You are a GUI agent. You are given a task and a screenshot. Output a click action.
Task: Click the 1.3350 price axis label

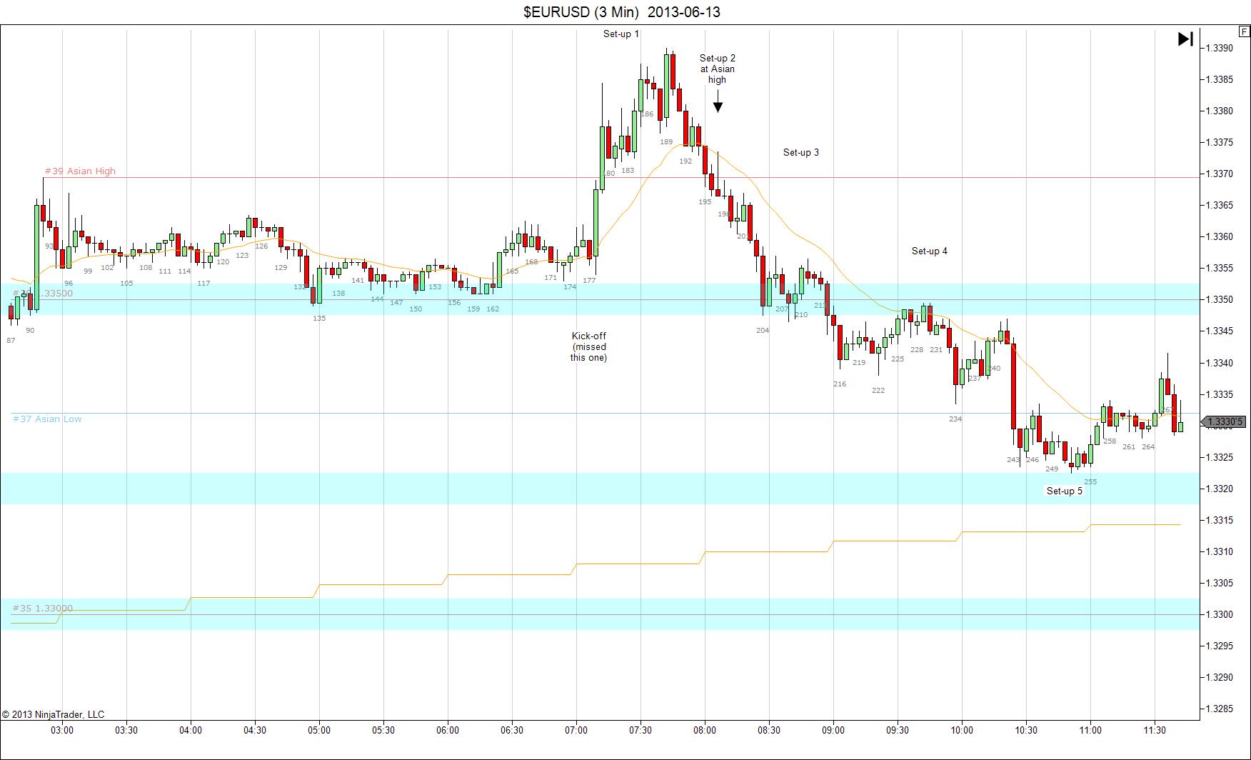point(1219,299)
